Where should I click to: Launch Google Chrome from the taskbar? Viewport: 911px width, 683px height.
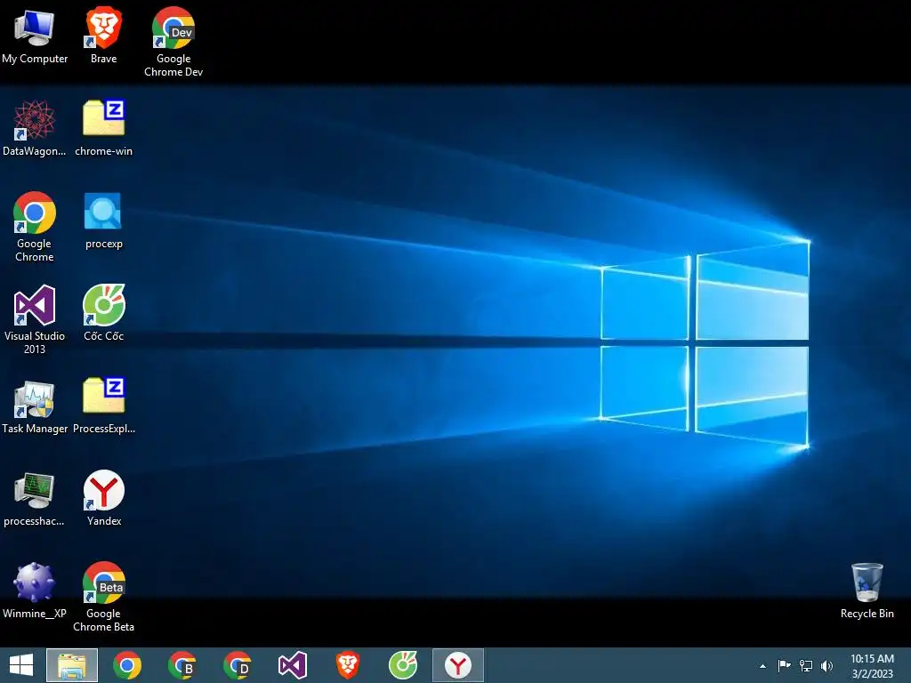pos(127,665)
